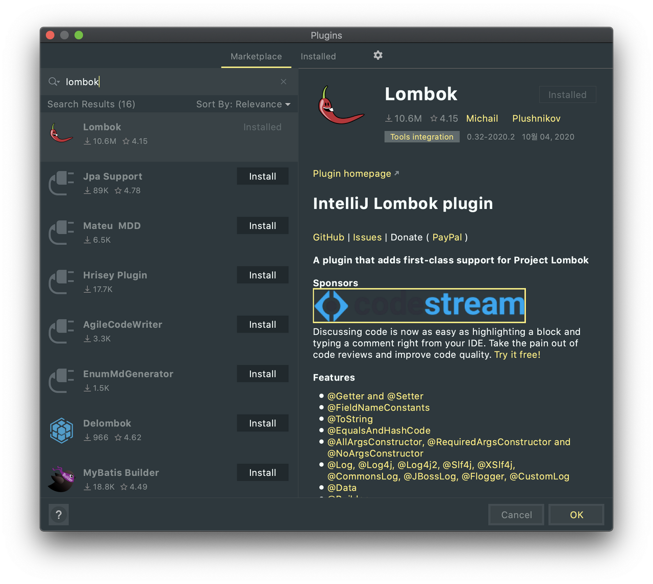This screenshot has width=653, height=584.
Task: Click the Search Results (16) label
Action: coord(91,104)
